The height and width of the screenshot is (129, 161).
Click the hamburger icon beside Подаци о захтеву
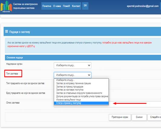tap(6, 31)
